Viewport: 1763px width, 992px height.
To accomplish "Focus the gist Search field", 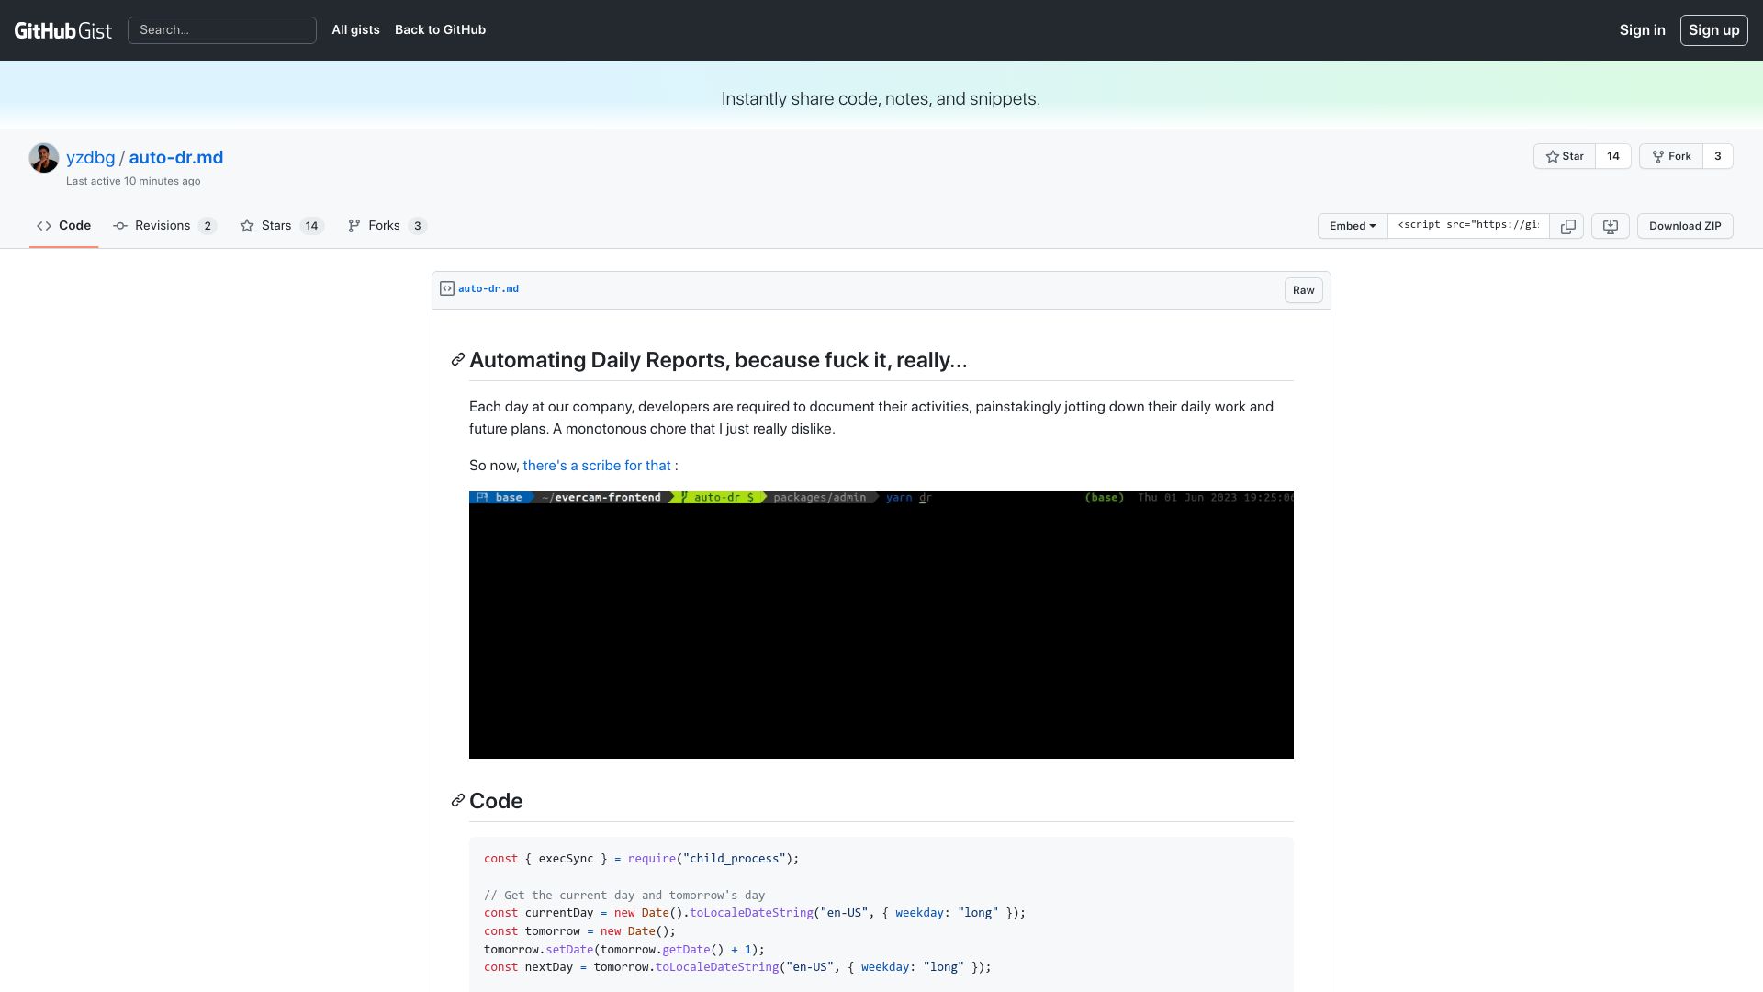I will [222, 30].
